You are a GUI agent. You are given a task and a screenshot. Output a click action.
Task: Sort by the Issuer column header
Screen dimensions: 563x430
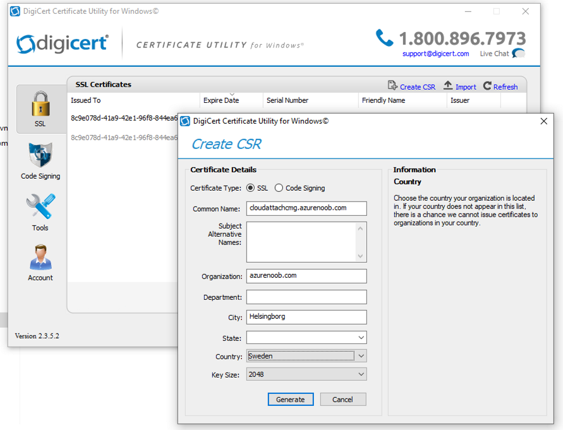[474, 100]
